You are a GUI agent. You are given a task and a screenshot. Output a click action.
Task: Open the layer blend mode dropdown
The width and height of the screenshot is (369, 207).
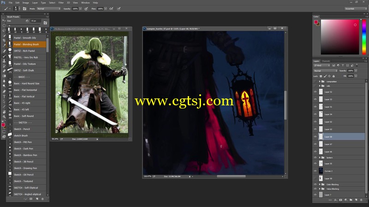coord(326,71)
